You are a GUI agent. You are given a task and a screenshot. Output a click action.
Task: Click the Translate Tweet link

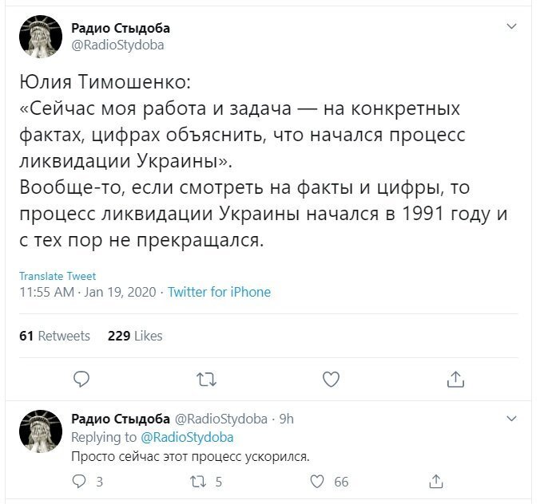(x=58, y=276)
